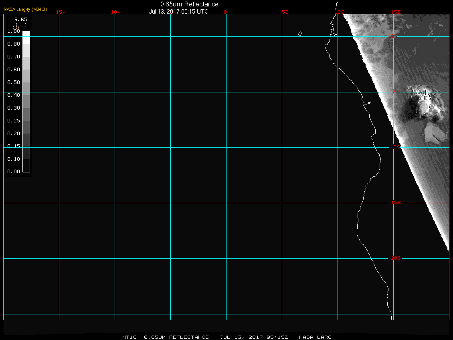Click the 10E longitude label
This screenshot has height=340, width=453.
coord(339,12)
